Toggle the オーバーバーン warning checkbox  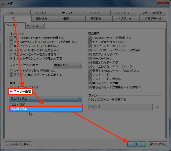tap(90, 58)
